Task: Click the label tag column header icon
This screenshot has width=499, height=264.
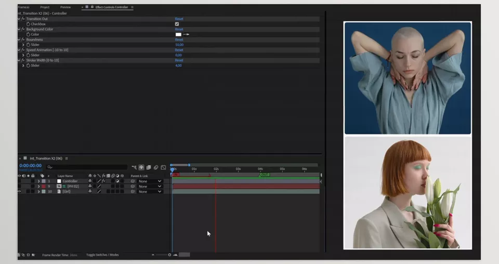Action: point(42,176)
